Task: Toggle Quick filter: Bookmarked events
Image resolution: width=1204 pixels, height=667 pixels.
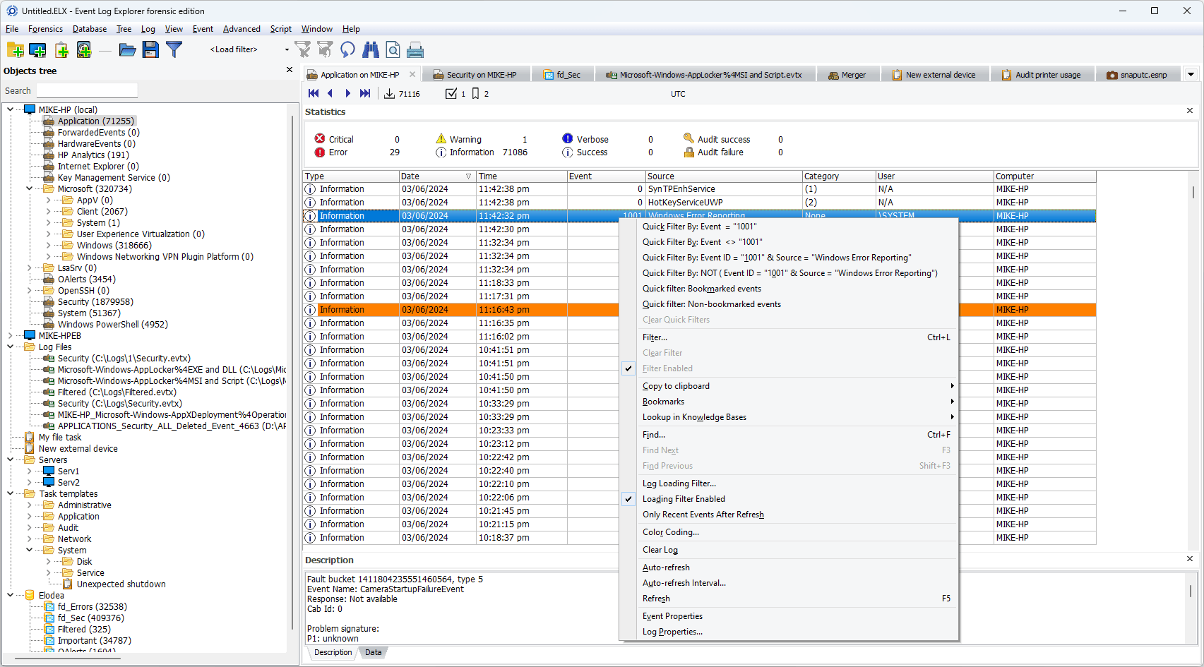Action: coord(701,289)
